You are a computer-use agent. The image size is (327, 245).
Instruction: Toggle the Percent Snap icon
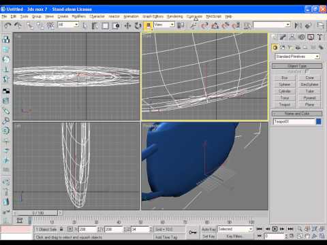[225, 25]
